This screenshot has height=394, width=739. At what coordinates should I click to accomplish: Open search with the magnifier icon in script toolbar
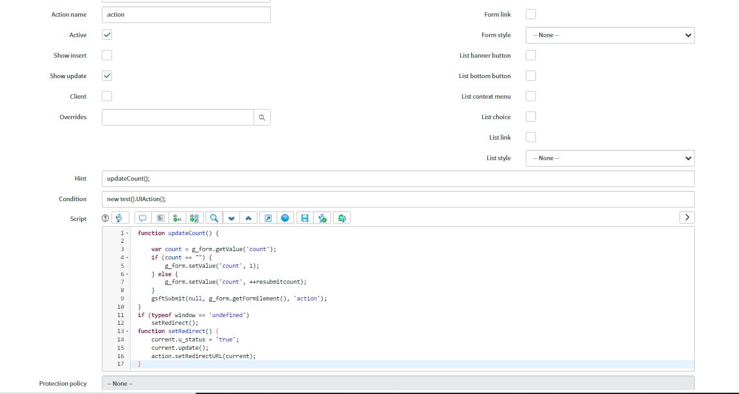[x=214, y=218]
